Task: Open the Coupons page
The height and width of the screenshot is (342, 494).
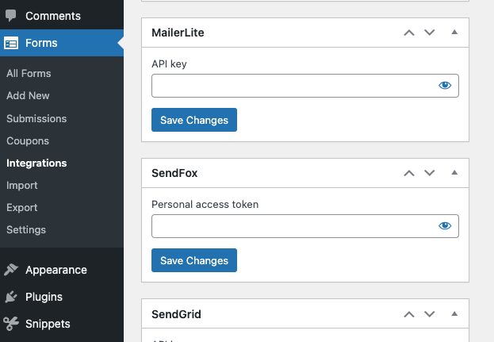Action: (28, 141)
